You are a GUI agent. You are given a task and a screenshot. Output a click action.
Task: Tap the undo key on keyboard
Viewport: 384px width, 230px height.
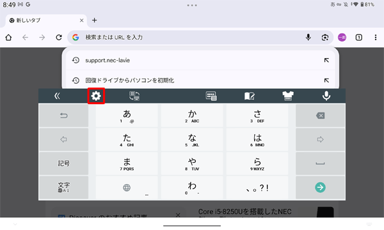63,116
